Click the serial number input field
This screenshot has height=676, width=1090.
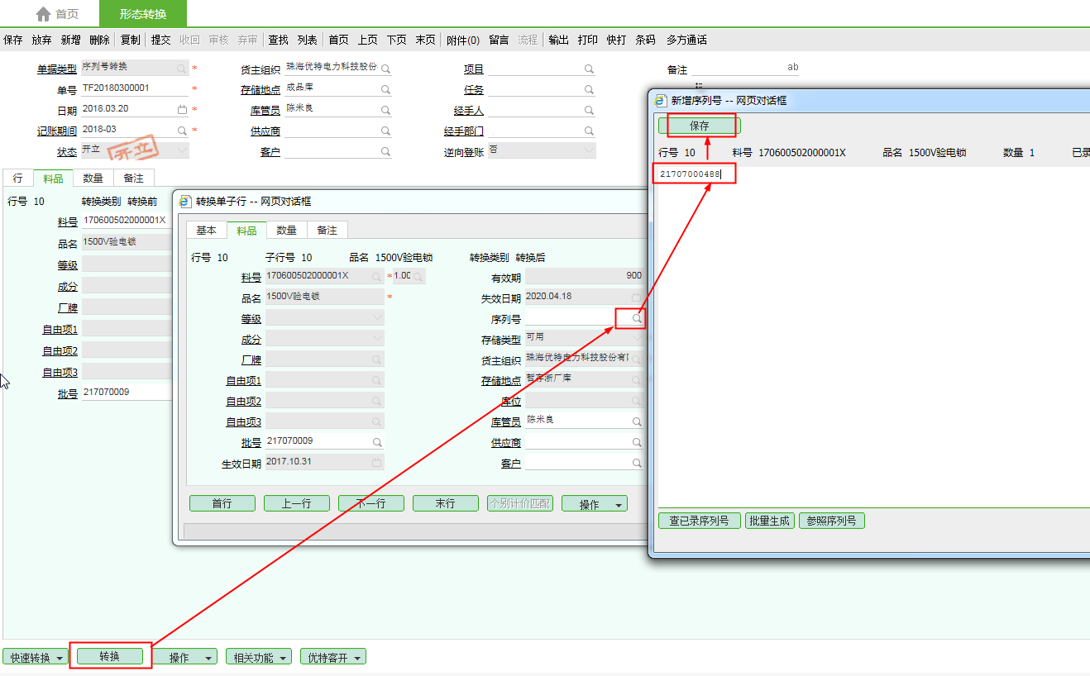(693, 174)
